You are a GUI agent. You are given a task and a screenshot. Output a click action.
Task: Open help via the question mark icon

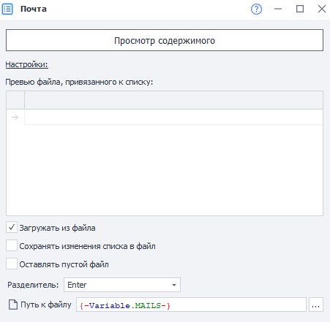click(256, 9)
